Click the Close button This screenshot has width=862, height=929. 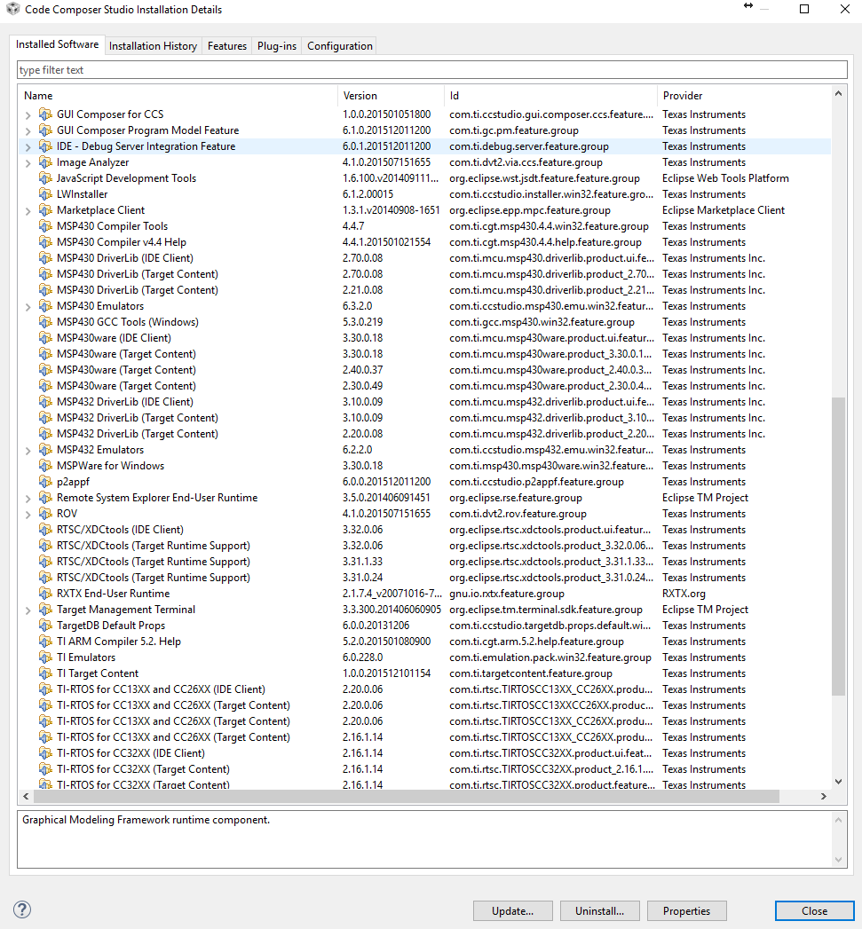coord(815,910)
